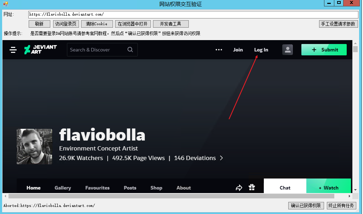This screenshot has height=214, width=363.
Task: Click the green Submit button
Action: (324, 50)
